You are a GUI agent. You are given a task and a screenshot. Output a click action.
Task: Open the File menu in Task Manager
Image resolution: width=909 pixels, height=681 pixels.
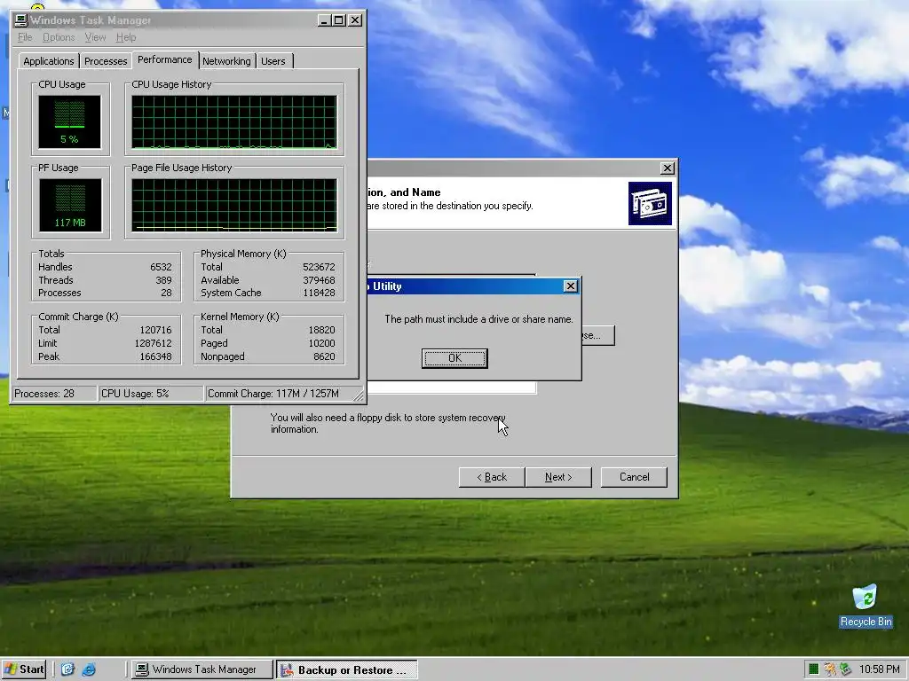pyautogui.click(x=25, y=37)
